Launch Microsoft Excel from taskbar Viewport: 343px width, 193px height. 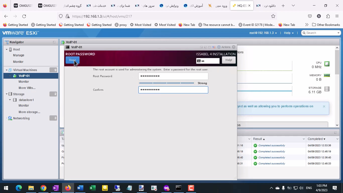(x=92, y=188)
